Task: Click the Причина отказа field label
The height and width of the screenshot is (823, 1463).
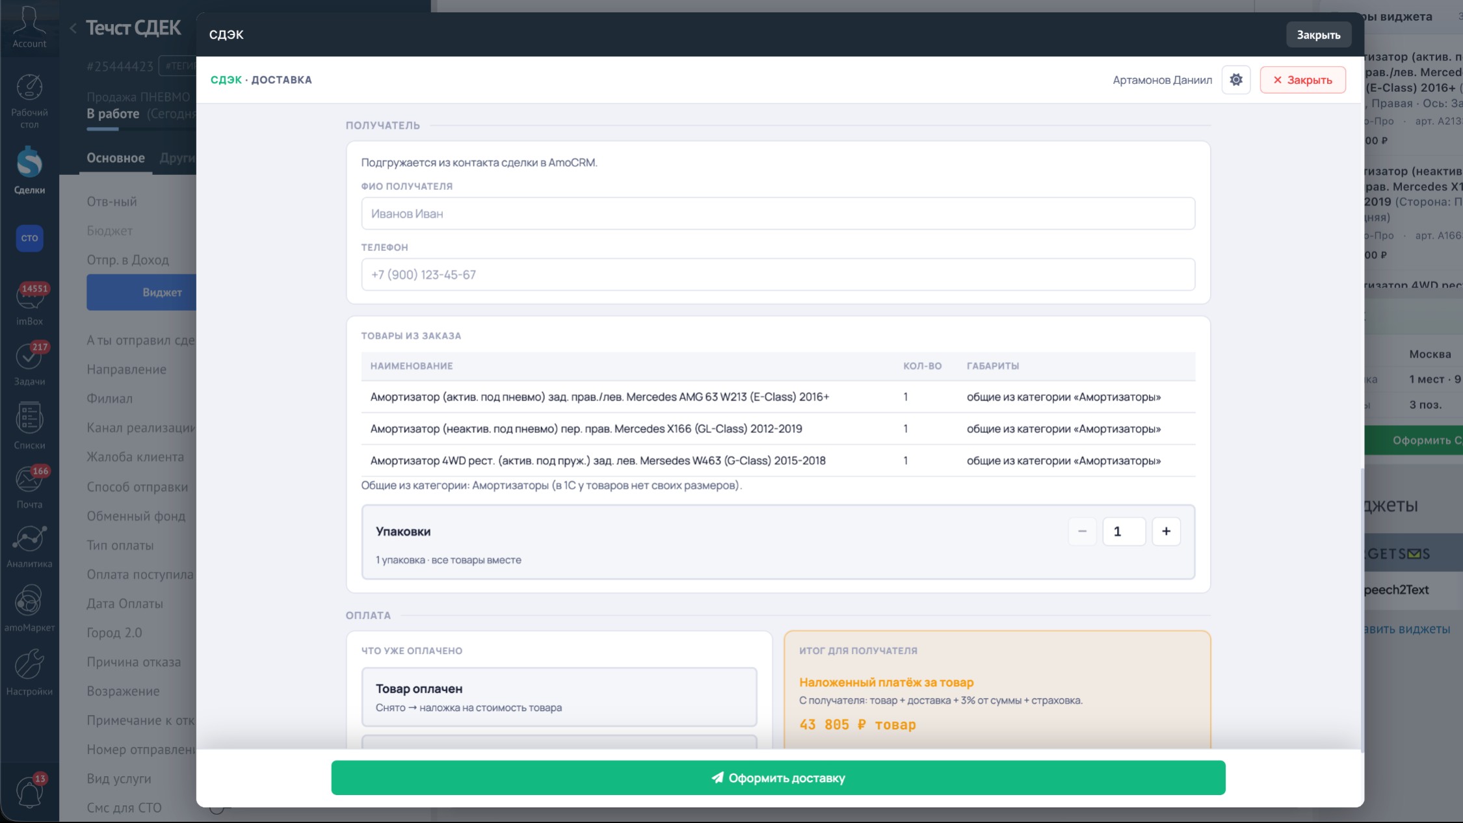Action: point(134,662)
